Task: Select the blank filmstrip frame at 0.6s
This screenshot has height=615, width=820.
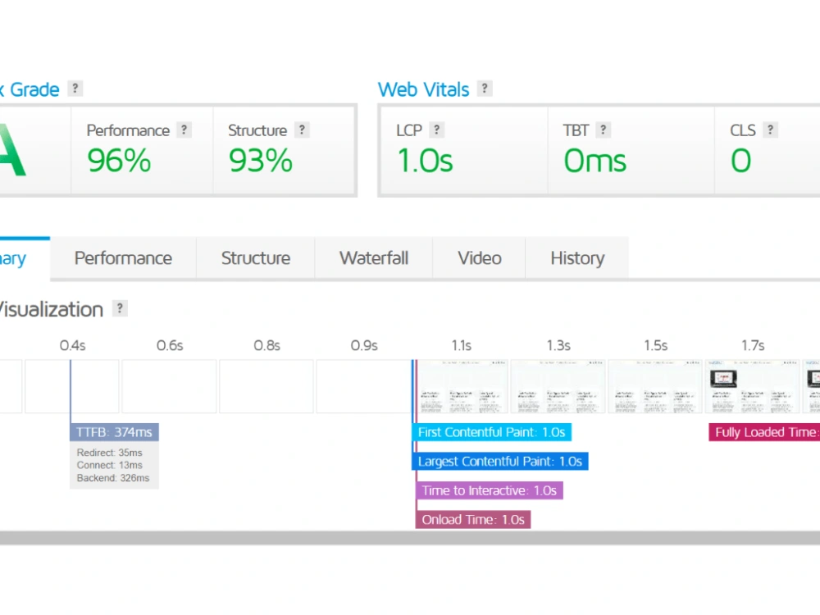Action: point(170,386)
